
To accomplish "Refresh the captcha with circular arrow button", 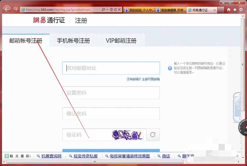I will [x=153, y=134].
